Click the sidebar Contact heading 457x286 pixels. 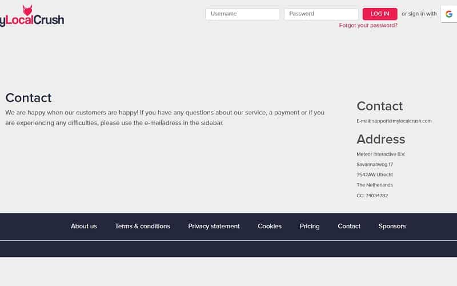tap(379, 106)
